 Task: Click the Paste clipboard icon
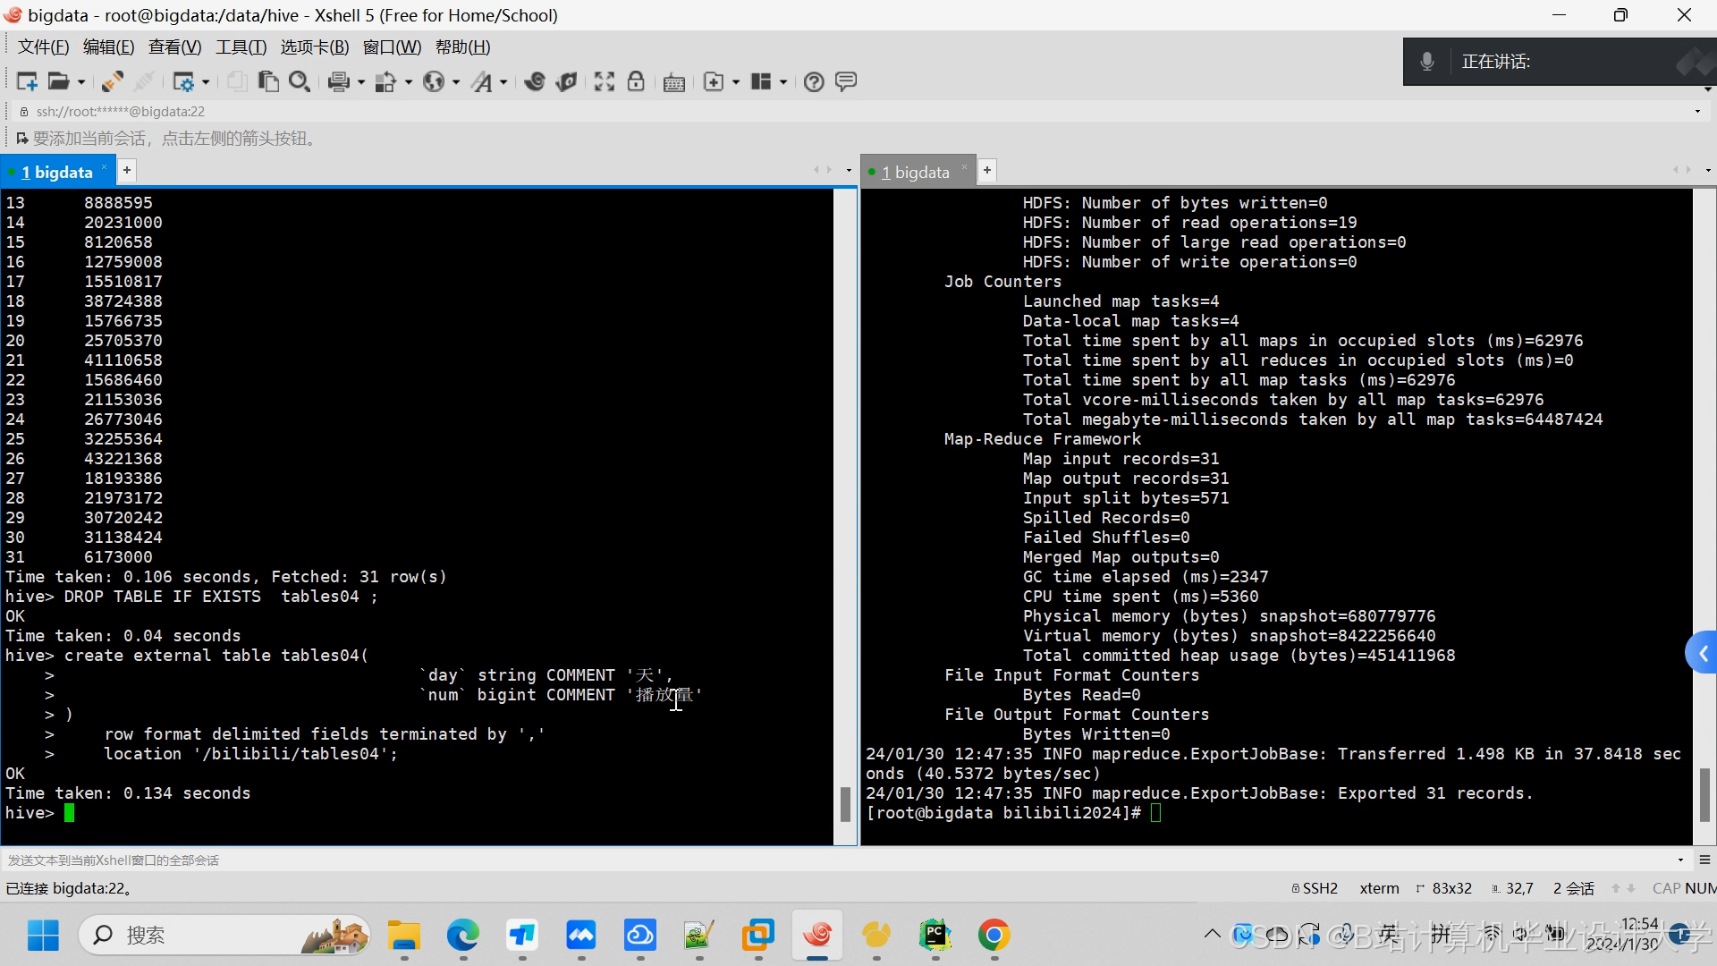pos(267,81)
